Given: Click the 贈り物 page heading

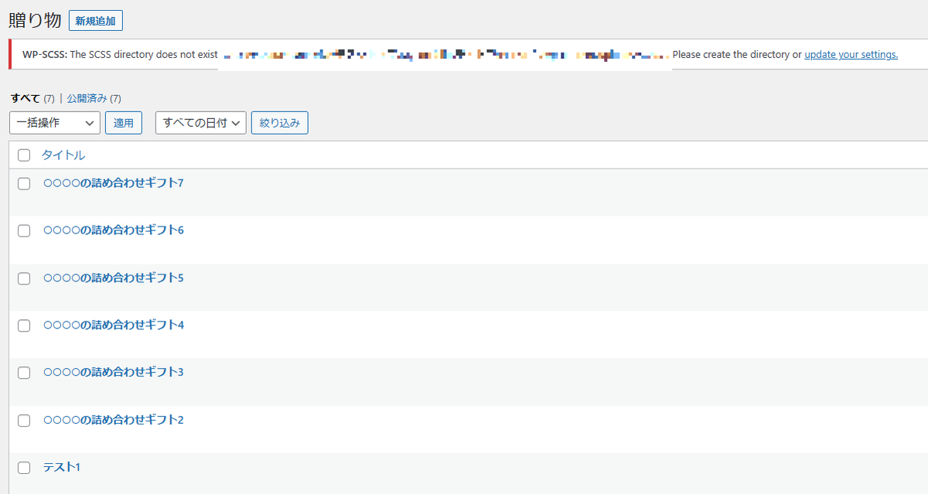Looking at the screenshot, I should 36,21.
